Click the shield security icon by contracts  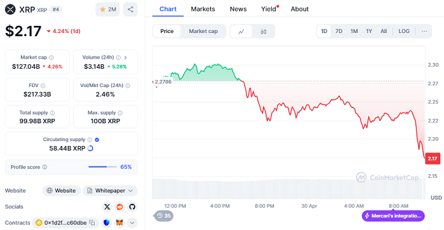coord(107,223)
